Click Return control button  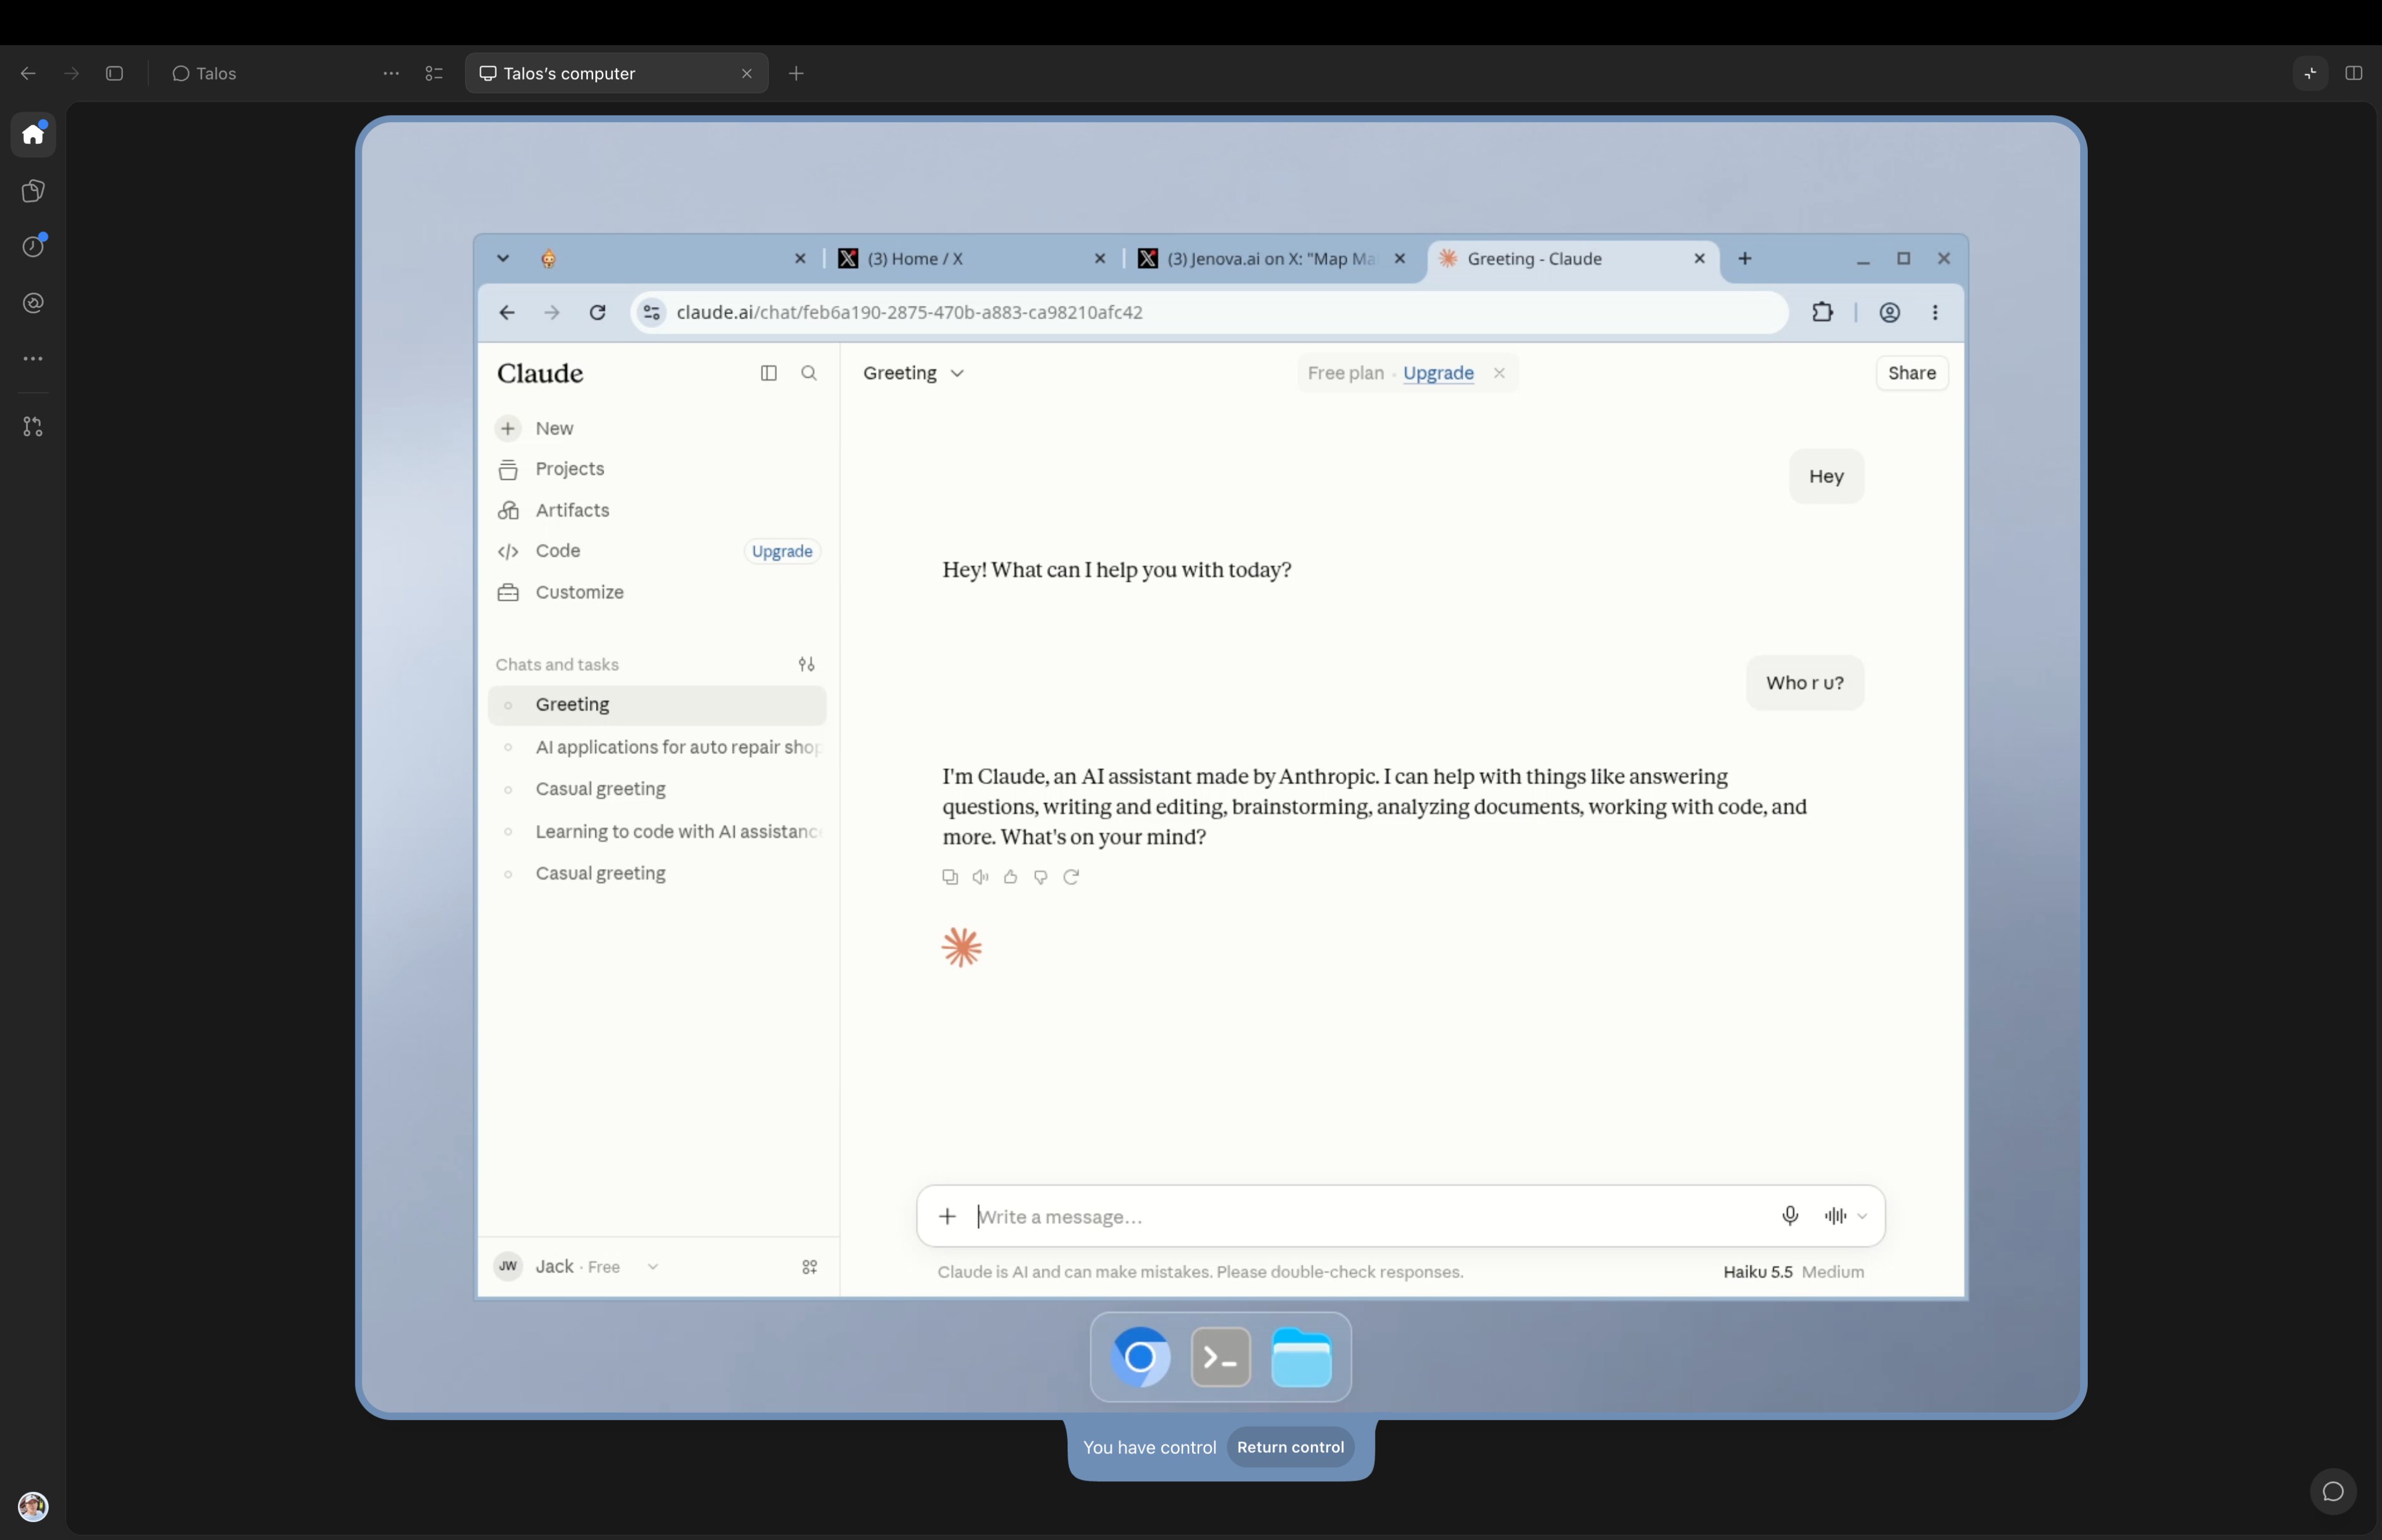coord(1290,1447)
